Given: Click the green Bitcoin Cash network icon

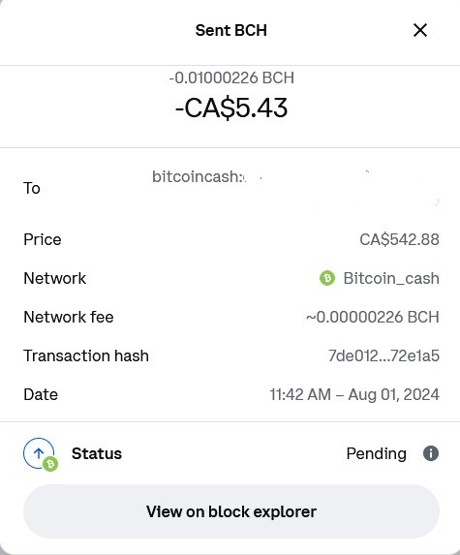Looking at the screenshot, I should click(x=327, y=278).
